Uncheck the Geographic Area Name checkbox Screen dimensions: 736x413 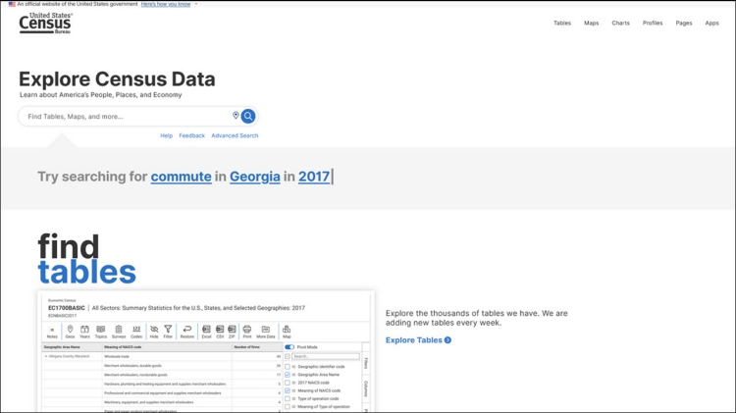pyautogui.click(x=288, y=375)
